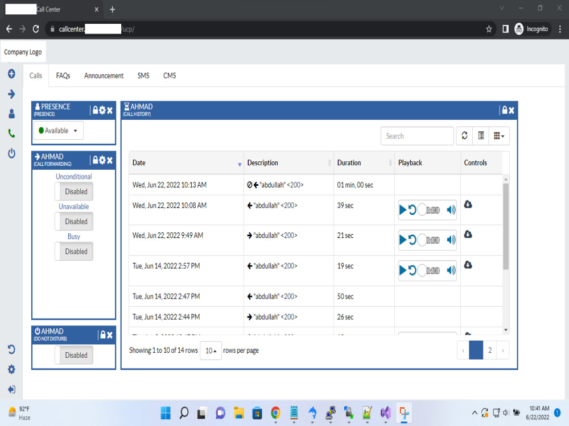This screenshot has width=569, height=426.
Task: Click the contacts person icon in sidebar
Action: (x=11, y=114)
